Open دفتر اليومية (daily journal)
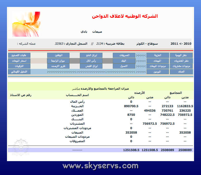 click(x=181, y=55)
